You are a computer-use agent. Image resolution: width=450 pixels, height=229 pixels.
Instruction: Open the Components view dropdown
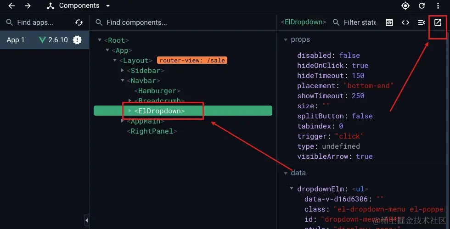[x=79, y=6]
